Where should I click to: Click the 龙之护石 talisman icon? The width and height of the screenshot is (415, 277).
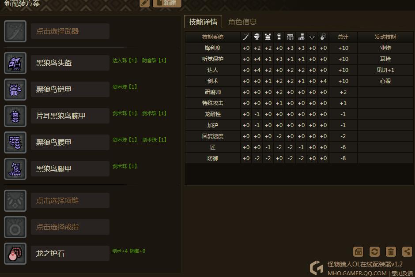pyautogui.click(x=15, y=254)
